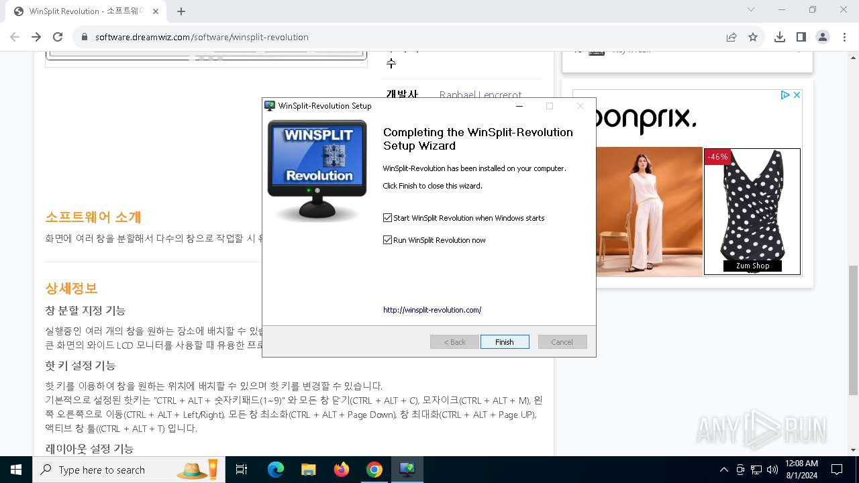Switch to WinSplit setup taskbar icon
859x483 pixels.
[407, 470]
